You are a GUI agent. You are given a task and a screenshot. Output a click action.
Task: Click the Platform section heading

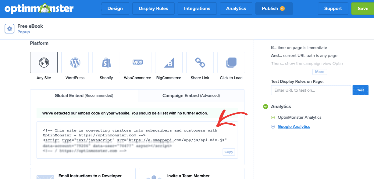(x=39, y=43)
